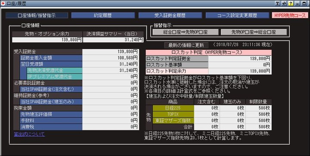
Task: Click the timestamp 2018/07/28 23:11:36 現在
Action: point(243,45)
